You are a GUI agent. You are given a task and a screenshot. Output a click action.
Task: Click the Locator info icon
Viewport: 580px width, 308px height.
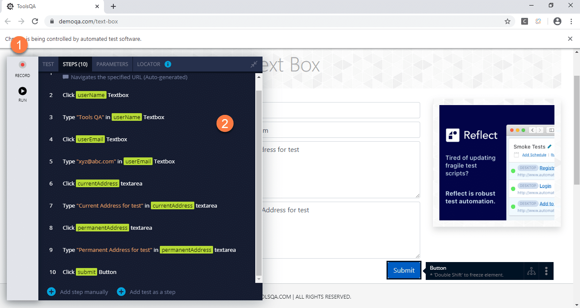[168, 64]
